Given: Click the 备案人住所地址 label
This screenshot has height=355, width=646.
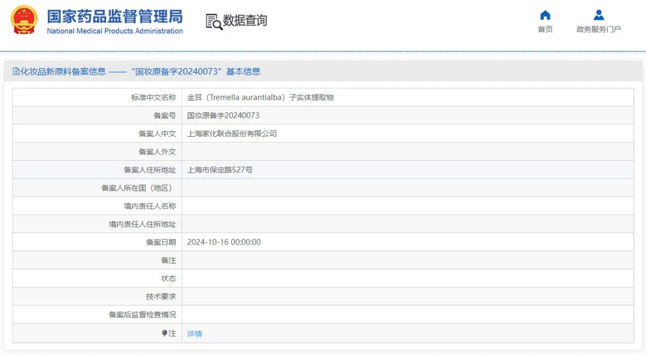Looking at the screenshot, I should tap(150, 170).
